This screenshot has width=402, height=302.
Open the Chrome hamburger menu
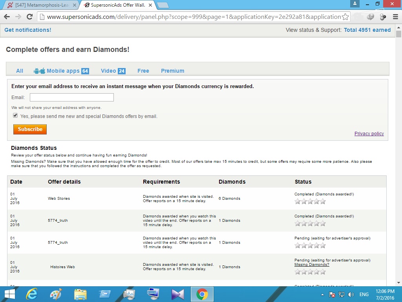click(395, 17)
